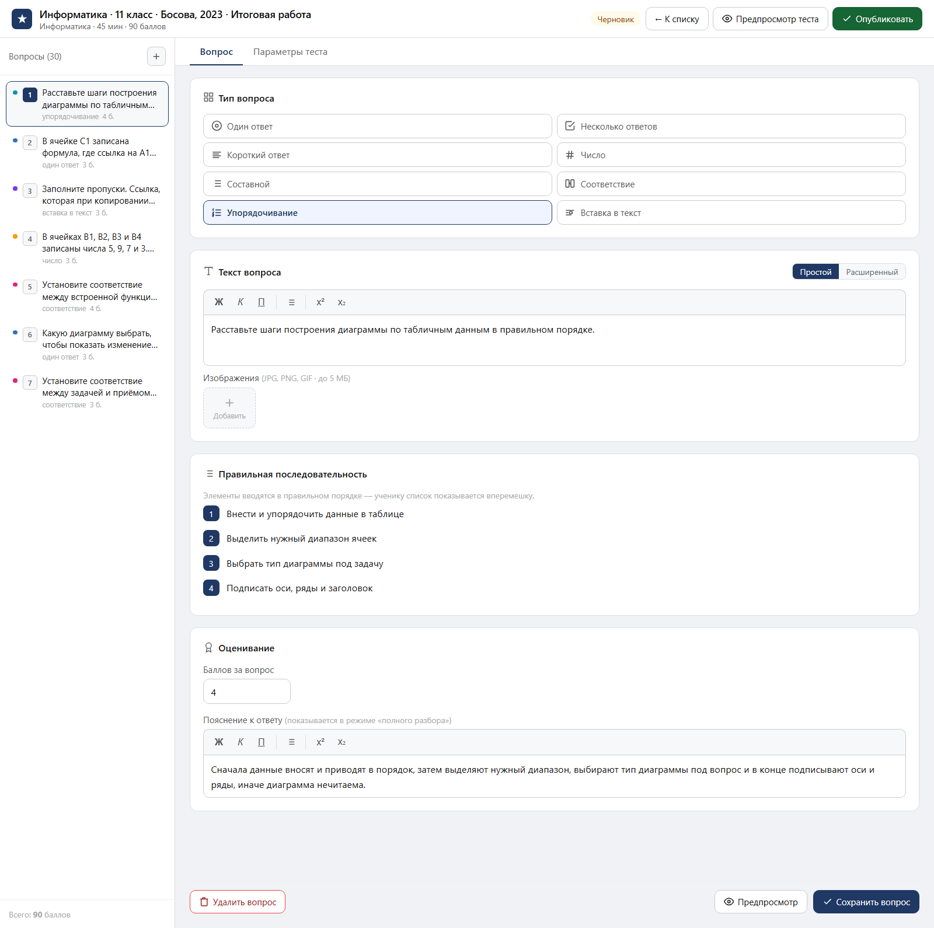This screenshot has width=934, height=928.
Task: Click the bottom Предпросмотр button
Action: pos(761,902)
